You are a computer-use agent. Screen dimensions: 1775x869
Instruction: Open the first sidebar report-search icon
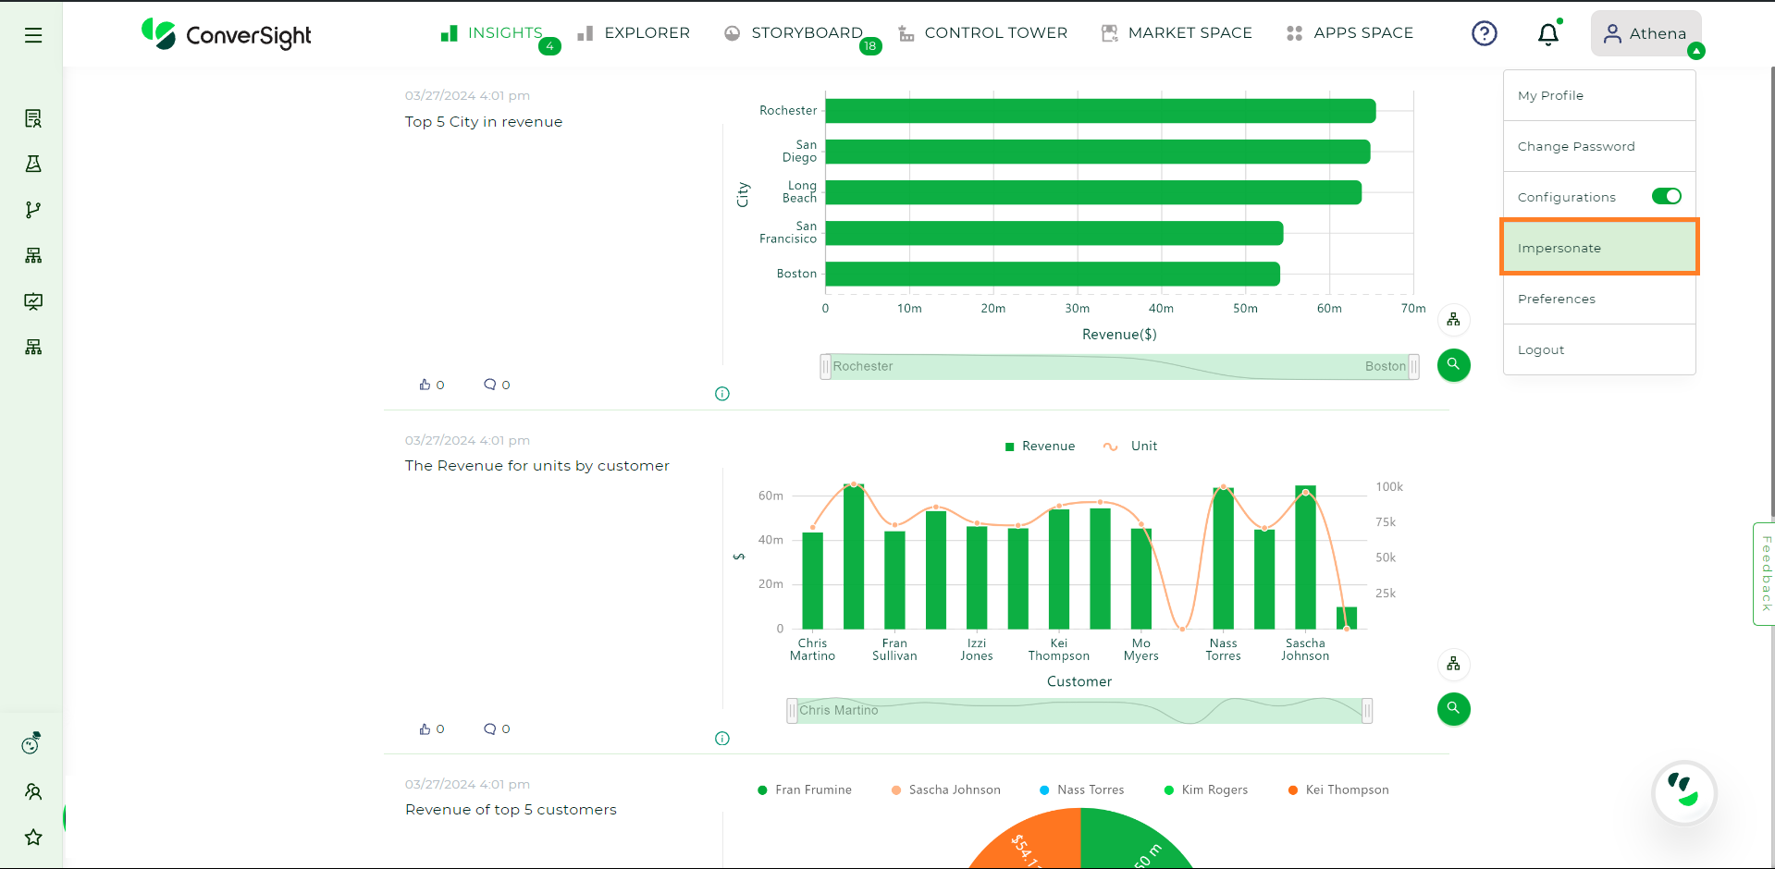click(x=33, y=118)
